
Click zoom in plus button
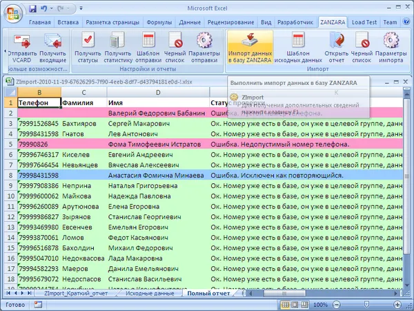click(397, 305)
